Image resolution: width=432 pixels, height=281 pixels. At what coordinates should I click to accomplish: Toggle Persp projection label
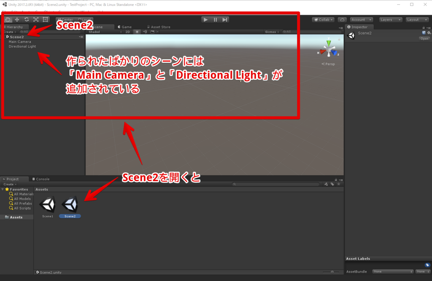328,64
